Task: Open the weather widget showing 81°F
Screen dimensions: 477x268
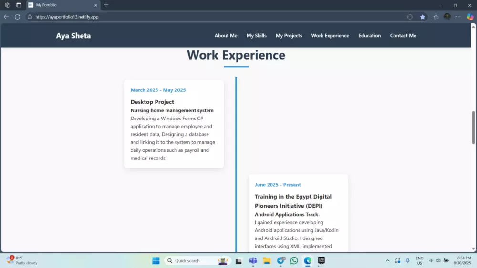Action: tap(22, 260)
